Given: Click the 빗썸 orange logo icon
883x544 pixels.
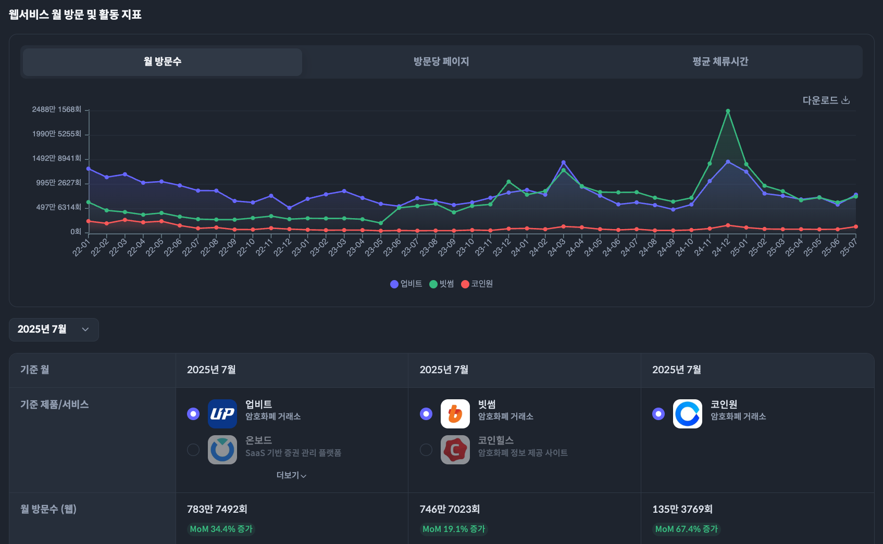Looking at the screenshot, I should (x=455, y=414).
